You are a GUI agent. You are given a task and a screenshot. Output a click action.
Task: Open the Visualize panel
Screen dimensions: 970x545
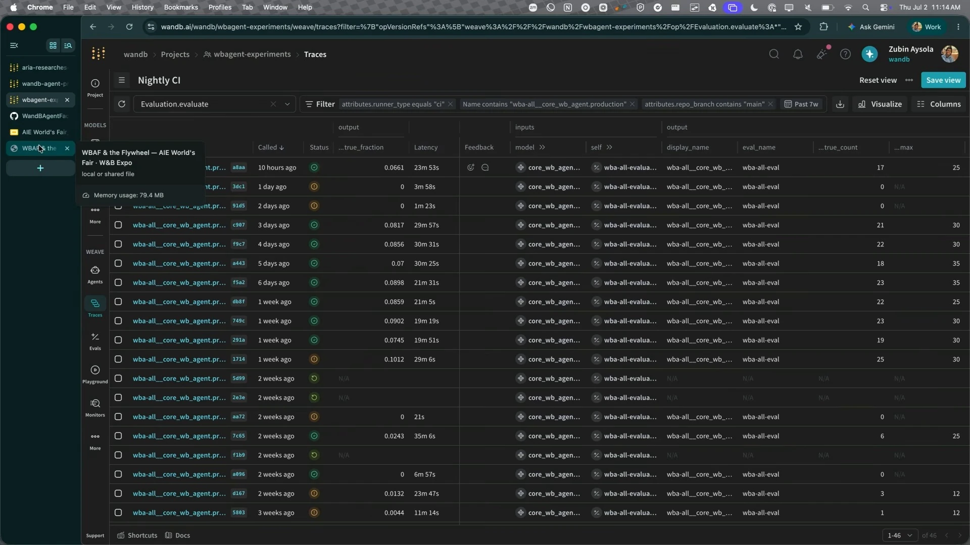(880, 104)
